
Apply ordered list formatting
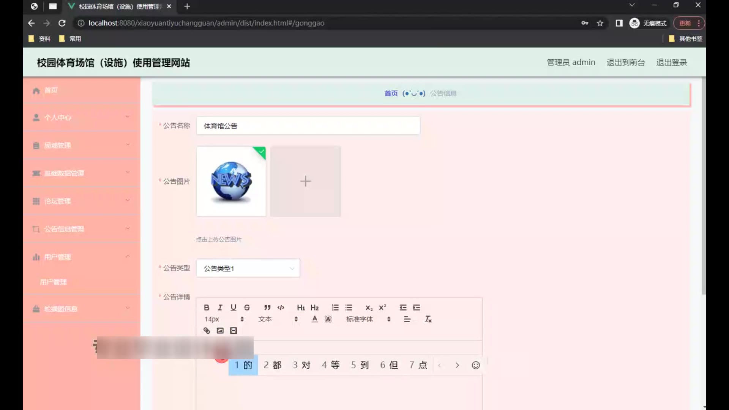[x=335, y=307]
